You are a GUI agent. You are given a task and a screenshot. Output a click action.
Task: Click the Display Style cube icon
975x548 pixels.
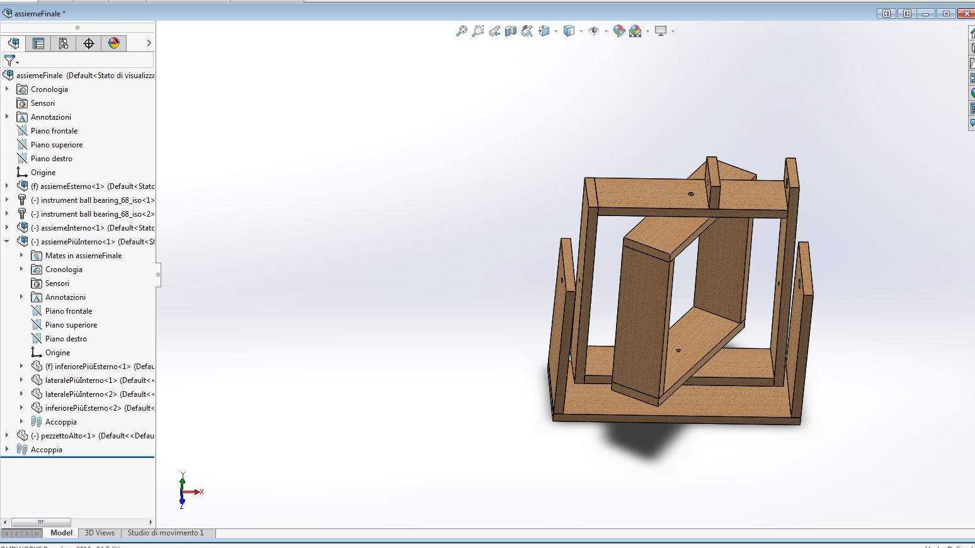pos(569,31)
